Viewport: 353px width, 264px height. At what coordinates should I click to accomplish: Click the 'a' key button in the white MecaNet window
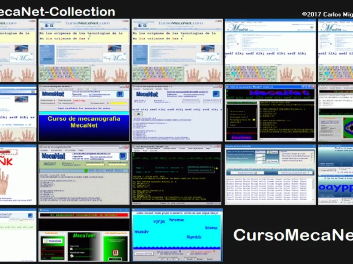coord(138,114)
